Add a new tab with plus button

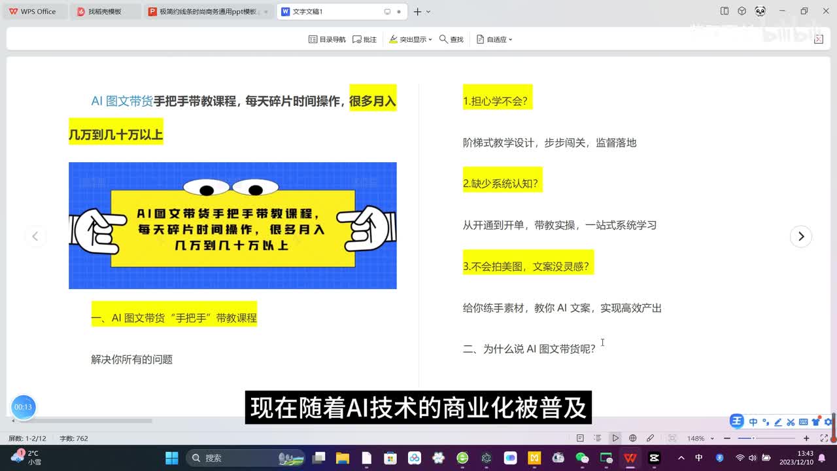click(417, 12)
